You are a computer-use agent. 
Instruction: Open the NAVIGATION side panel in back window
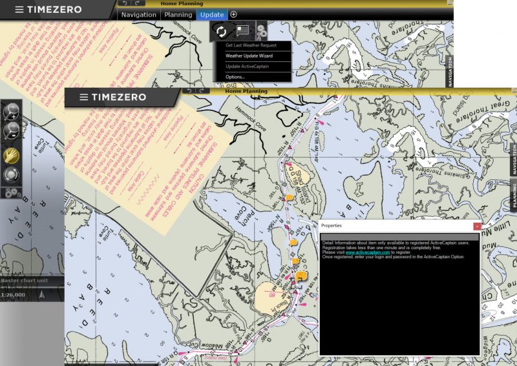(x=450, y=72)
